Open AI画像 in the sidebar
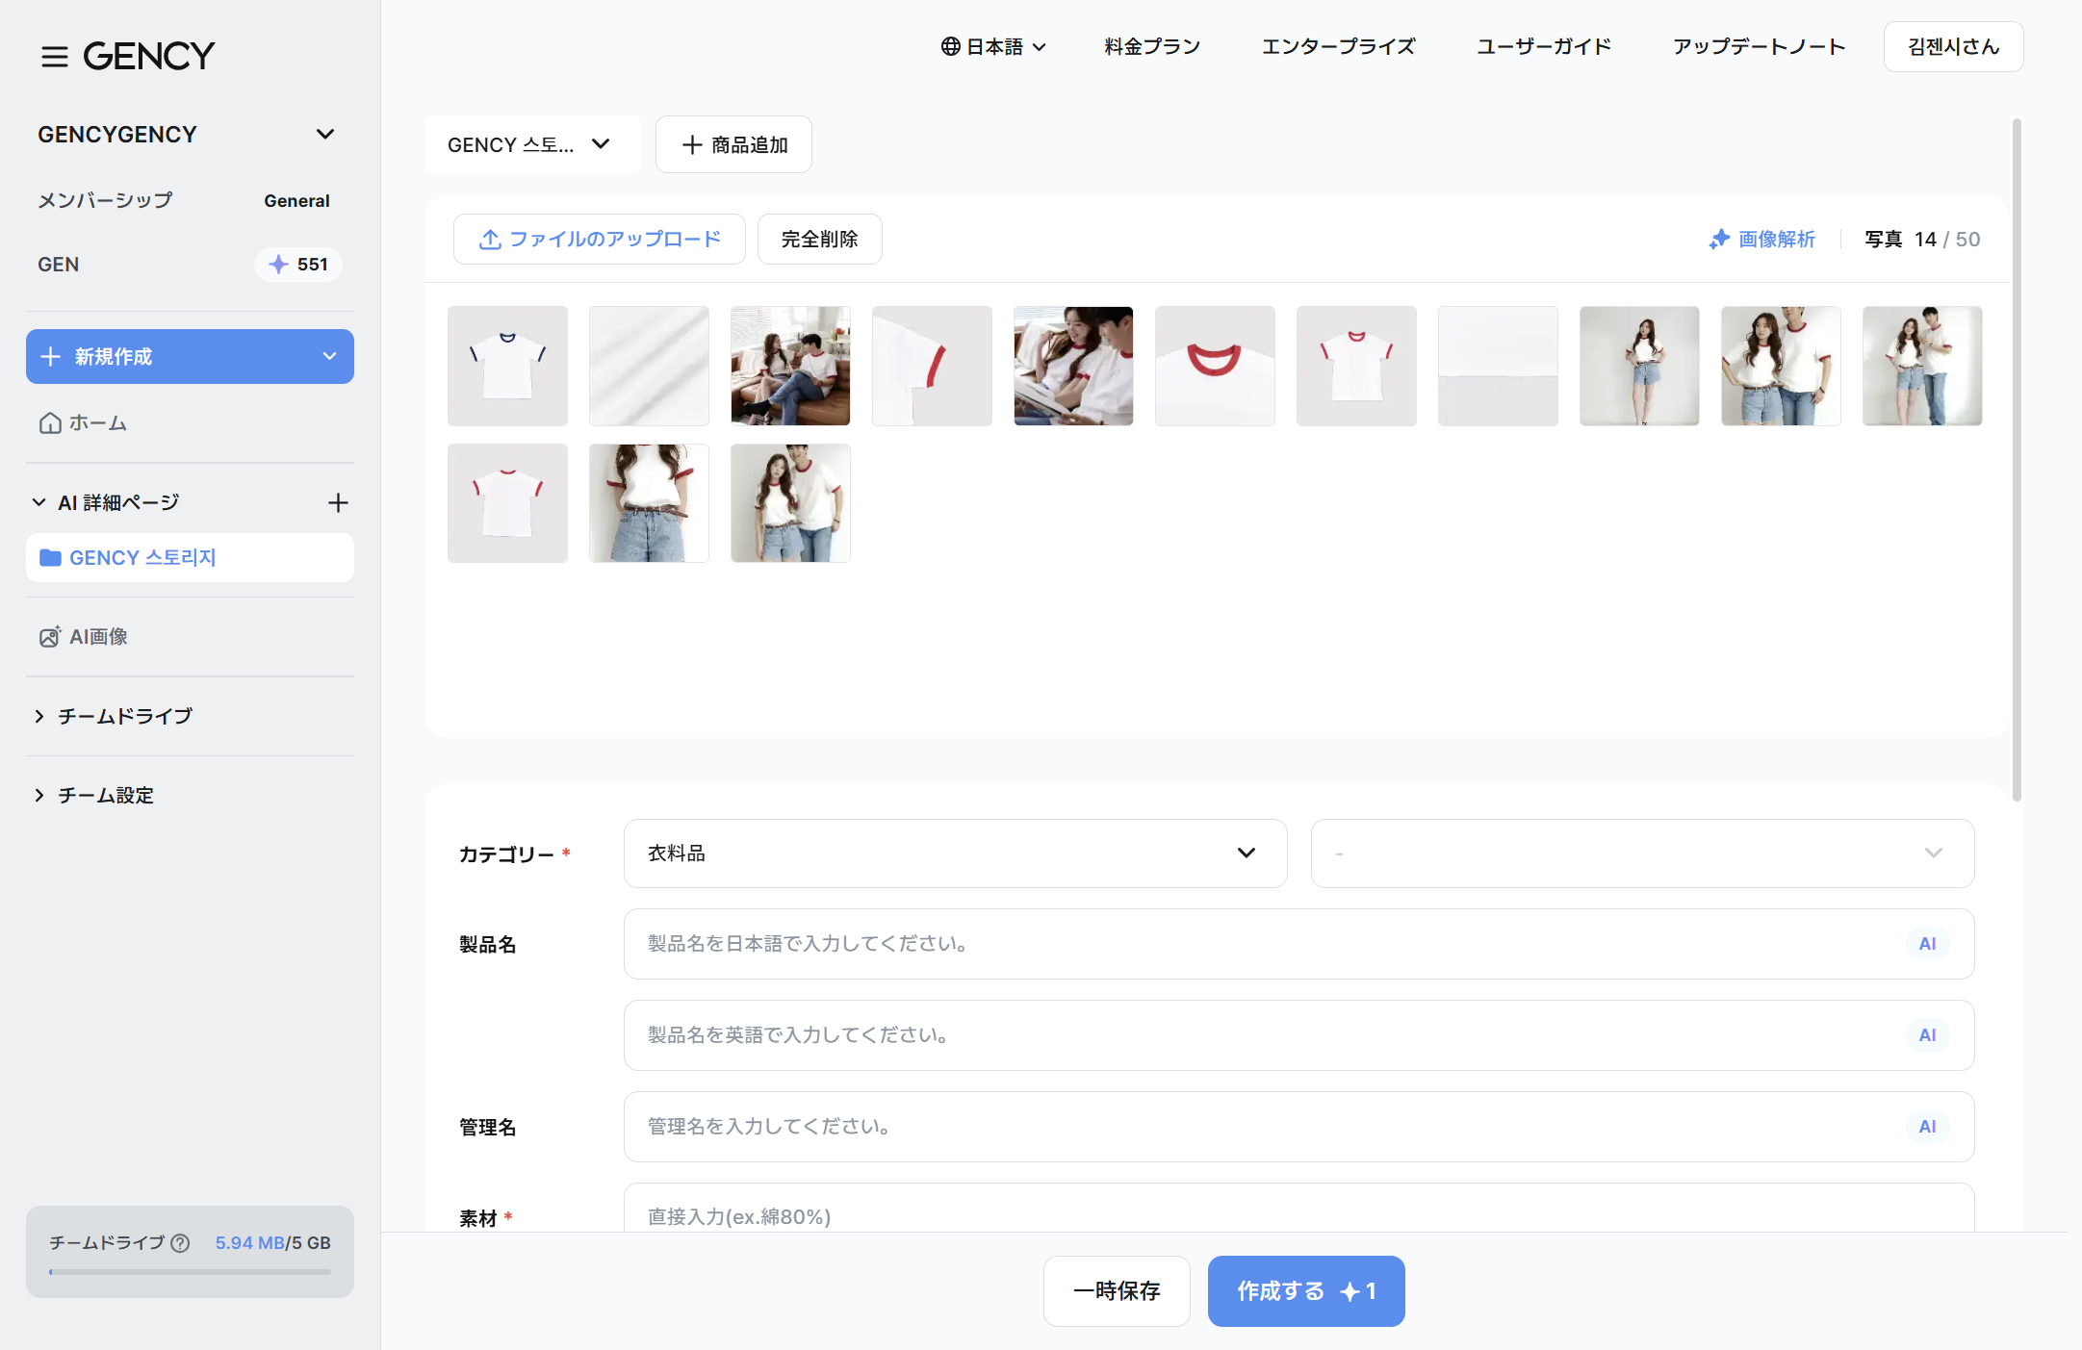The height and width of the screenshot is (1350, 2082). (x=84, y=637)
